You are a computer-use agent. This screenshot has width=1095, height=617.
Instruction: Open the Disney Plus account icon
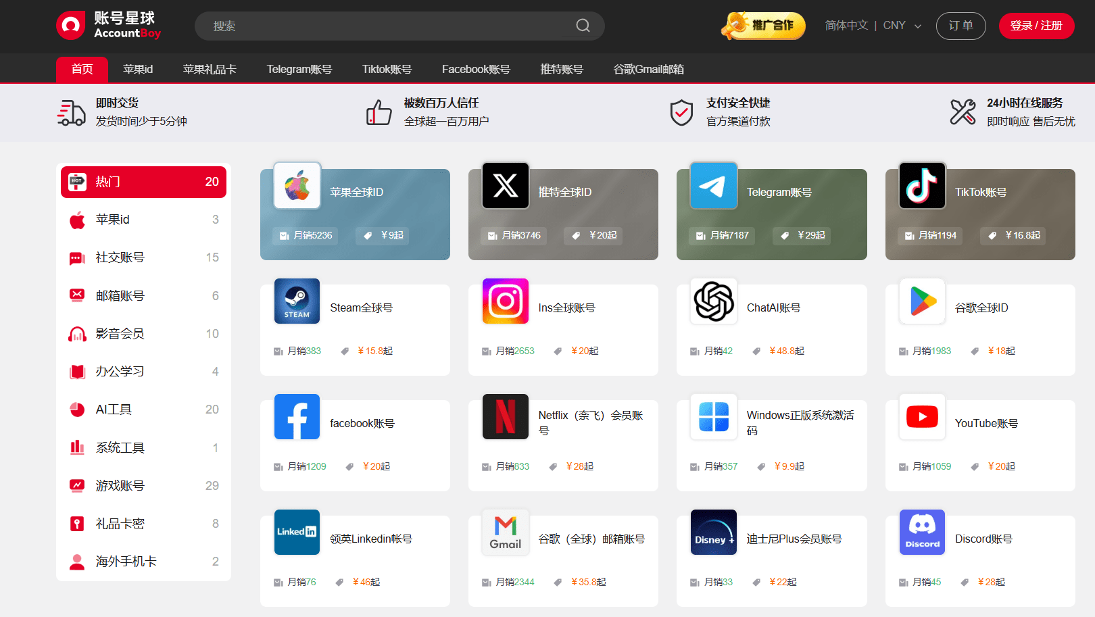tap(713, 533)
